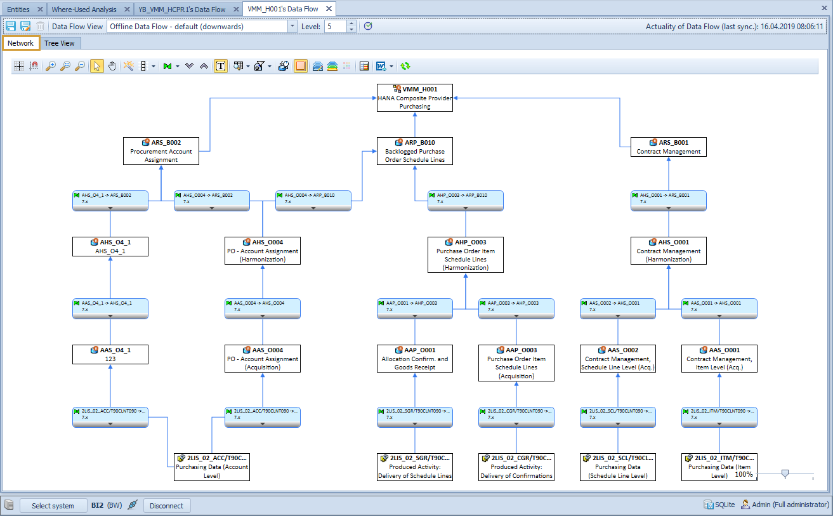Click the legend table icon
The image size is (833, 516).
(x=364, y=65)
